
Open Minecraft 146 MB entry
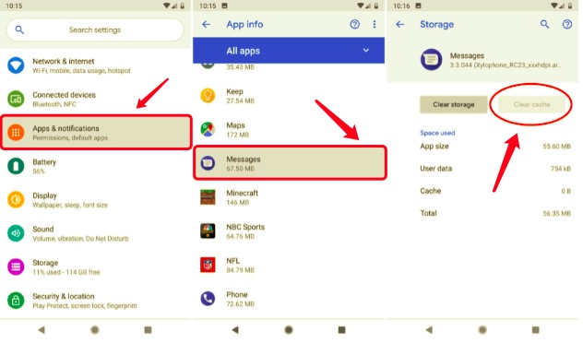289,197
